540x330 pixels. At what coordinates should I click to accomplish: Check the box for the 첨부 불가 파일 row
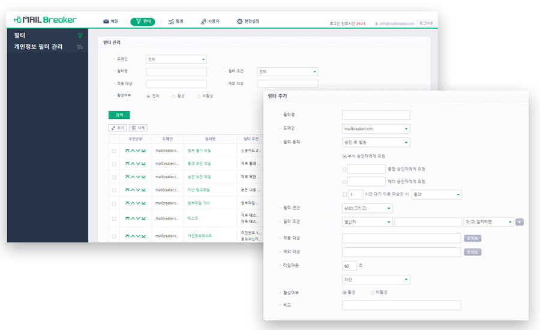114,151
